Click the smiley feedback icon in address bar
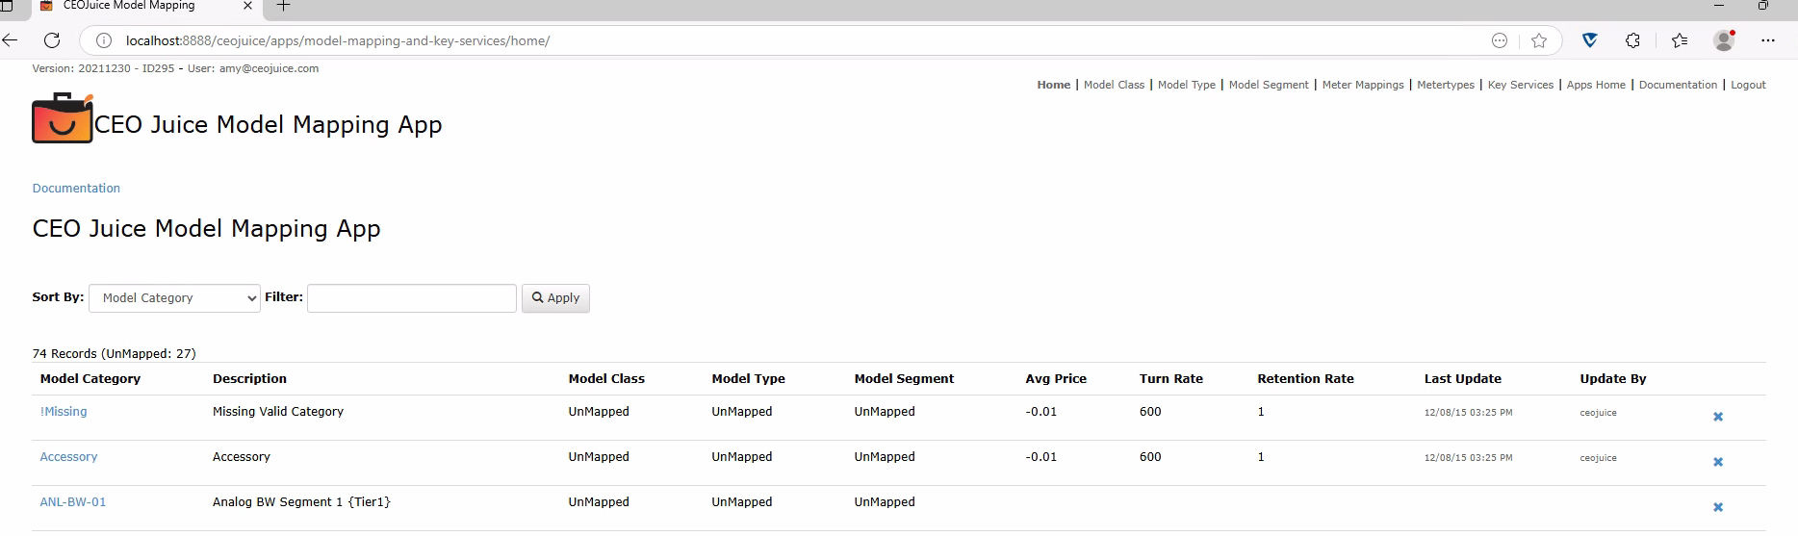 click(1499, 40)
